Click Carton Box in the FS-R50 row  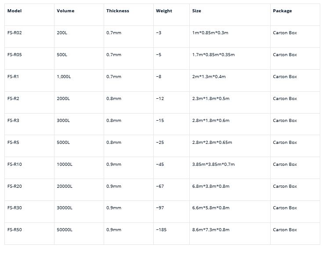tap(285, 230)
